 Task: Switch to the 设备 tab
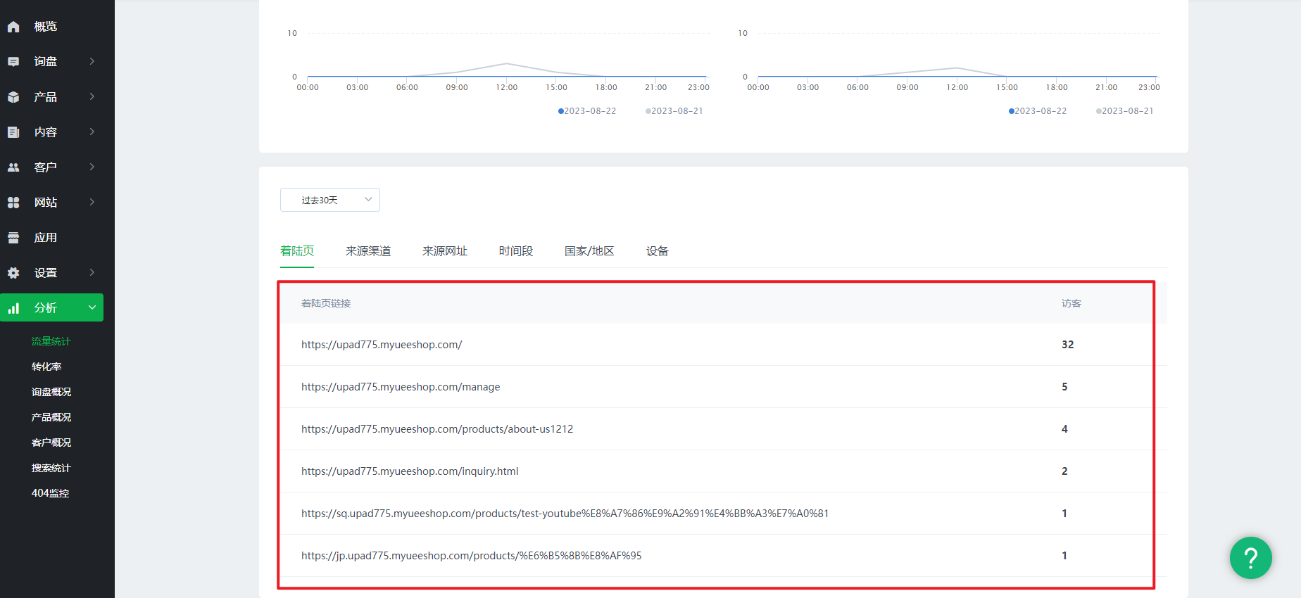tap(658, 251)
